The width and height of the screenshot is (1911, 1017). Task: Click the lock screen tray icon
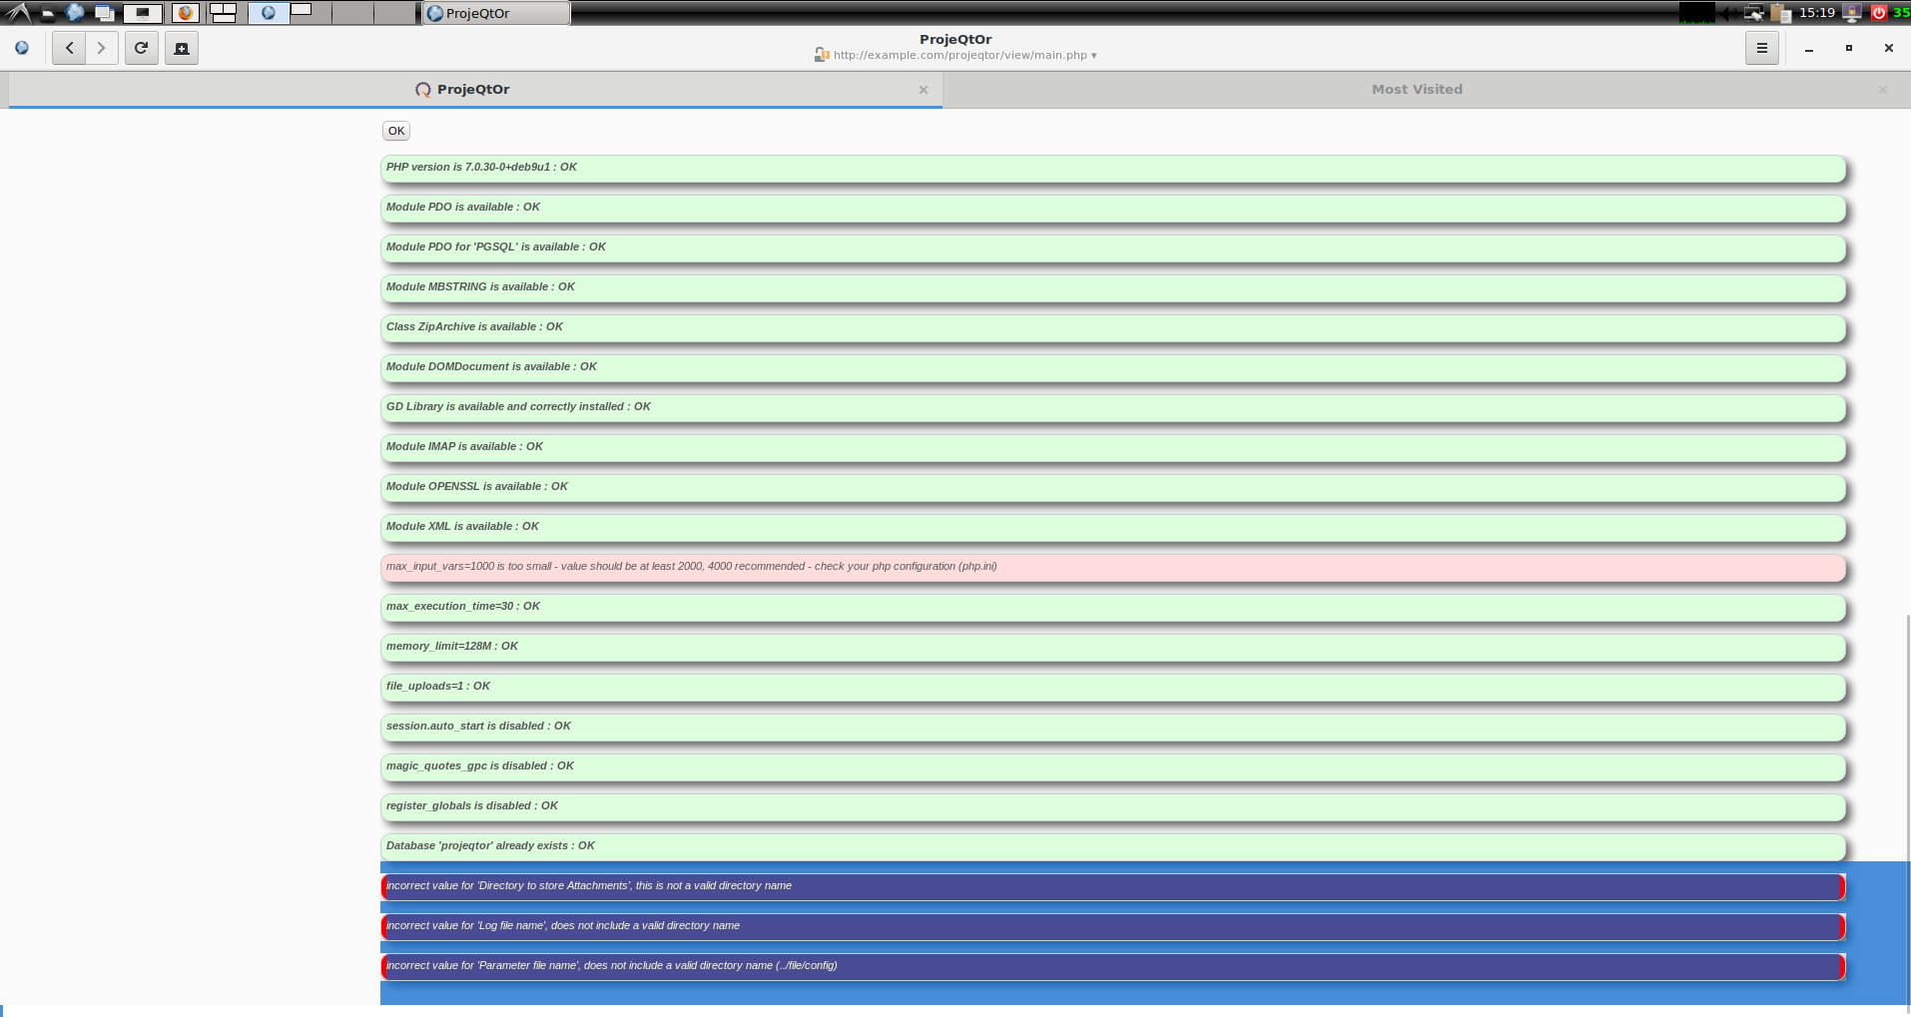tap(1852, 13)
